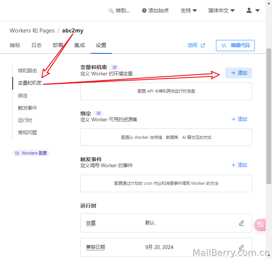
Task: Click the 放置 label text
Action: point(91,223)
